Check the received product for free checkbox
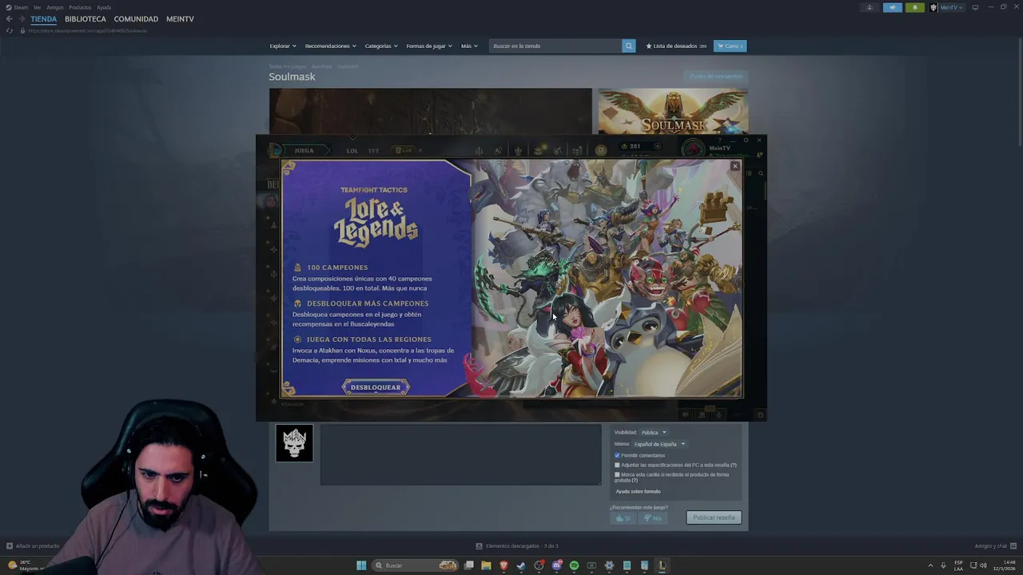1023x575 pixels. [x=617, y=474]
